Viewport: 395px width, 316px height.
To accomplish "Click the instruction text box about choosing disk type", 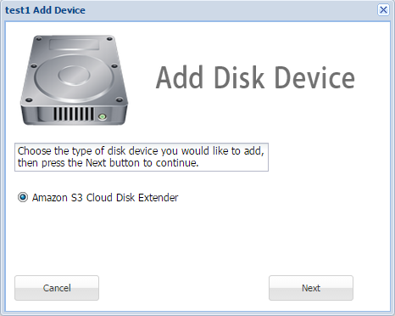I will pos(142,157).
